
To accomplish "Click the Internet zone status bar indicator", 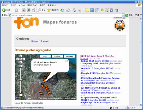I will [114, 108].
